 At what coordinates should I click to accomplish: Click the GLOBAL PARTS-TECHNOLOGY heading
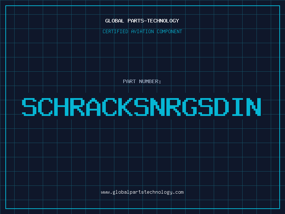pyautogui.click(x=142, y=21)
